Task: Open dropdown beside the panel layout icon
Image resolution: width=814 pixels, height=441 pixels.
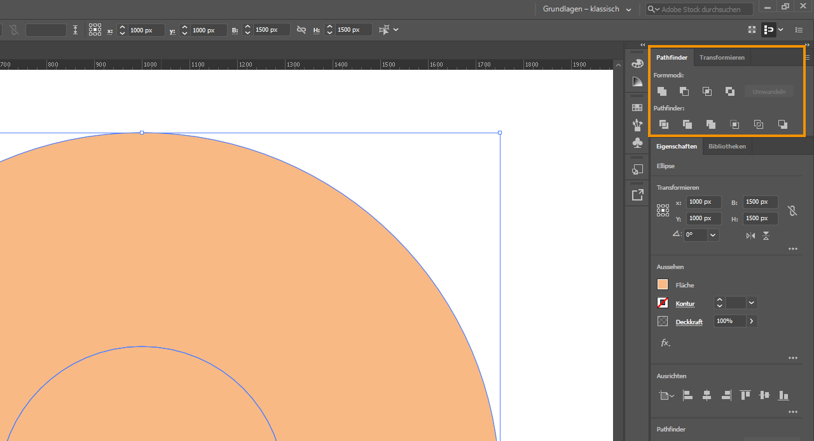Action: point(781,30)
